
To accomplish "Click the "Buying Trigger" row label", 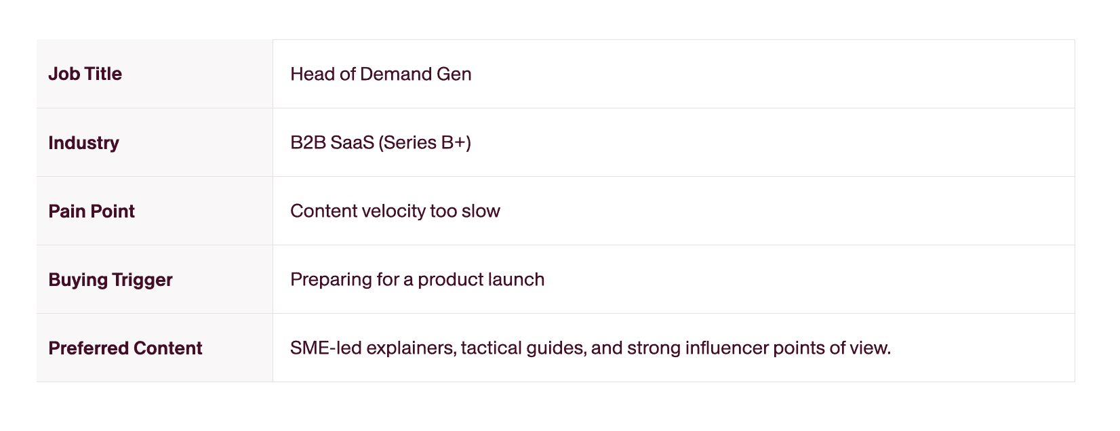I will tap(111, 280).
